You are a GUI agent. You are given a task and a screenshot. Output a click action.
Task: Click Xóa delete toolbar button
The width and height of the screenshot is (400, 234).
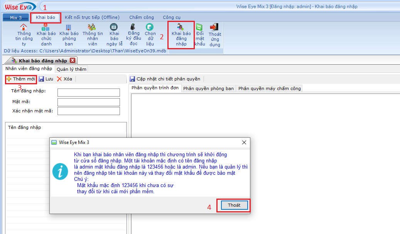[x=64, y=79]
